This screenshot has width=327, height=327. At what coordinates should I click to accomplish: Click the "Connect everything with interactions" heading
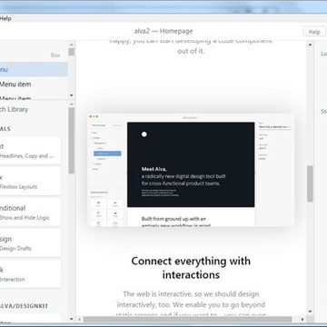coord(191,268)
